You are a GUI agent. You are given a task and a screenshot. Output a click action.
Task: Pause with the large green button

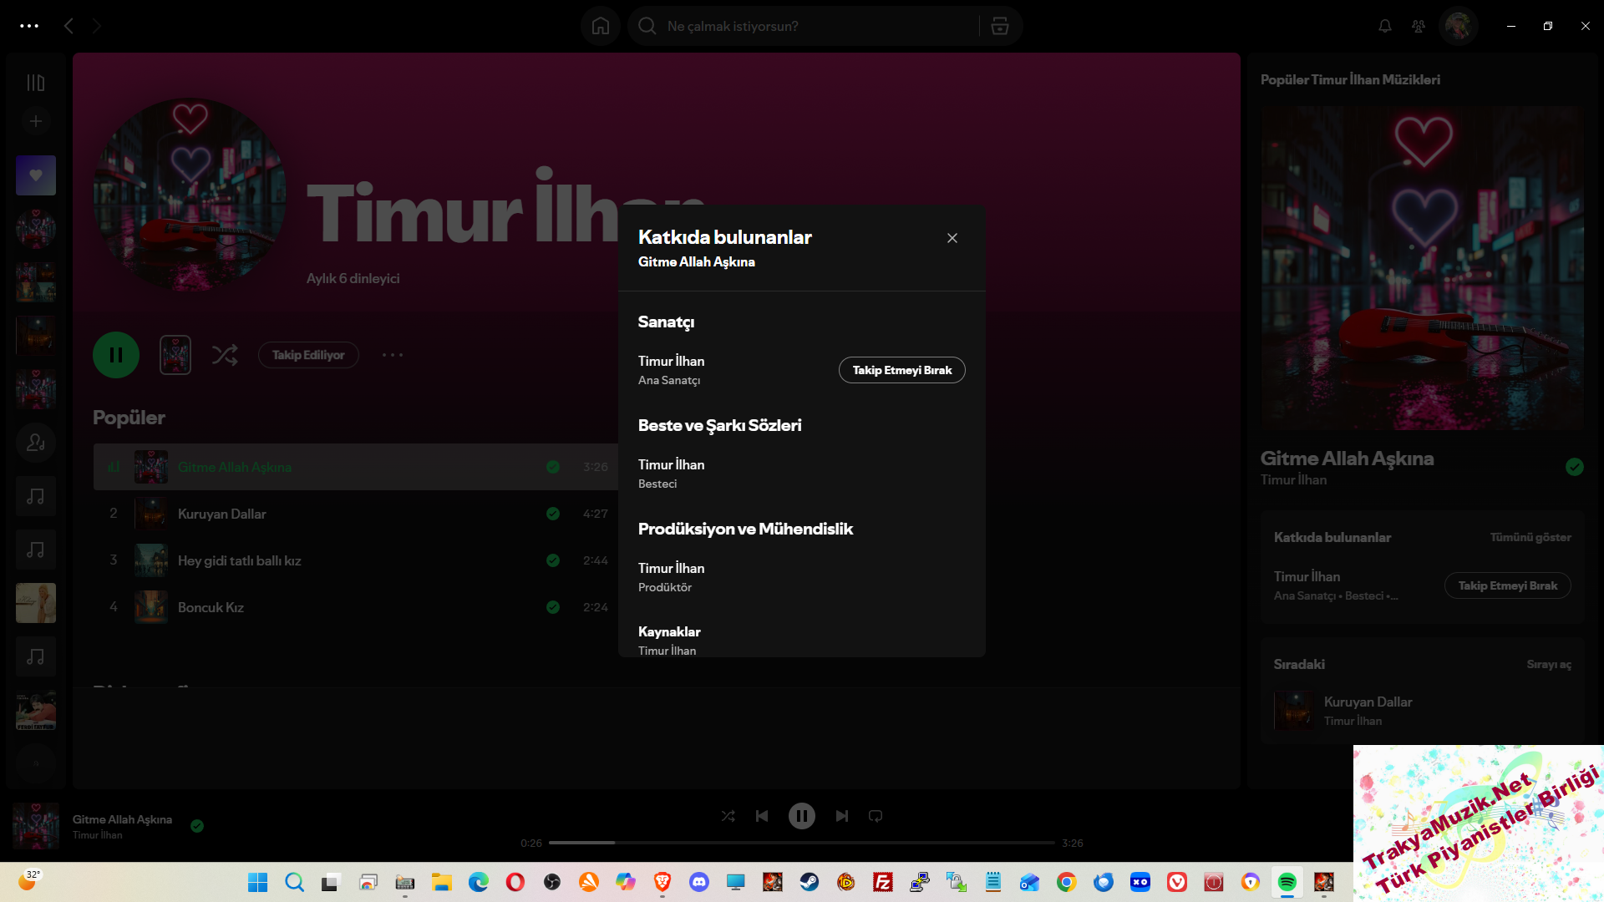coord(116,355)
